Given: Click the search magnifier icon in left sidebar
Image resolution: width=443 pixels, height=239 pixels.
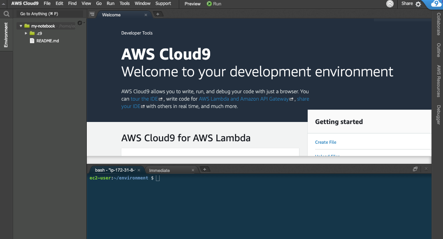Looking at the screenshot, I should tap(6, 14).
